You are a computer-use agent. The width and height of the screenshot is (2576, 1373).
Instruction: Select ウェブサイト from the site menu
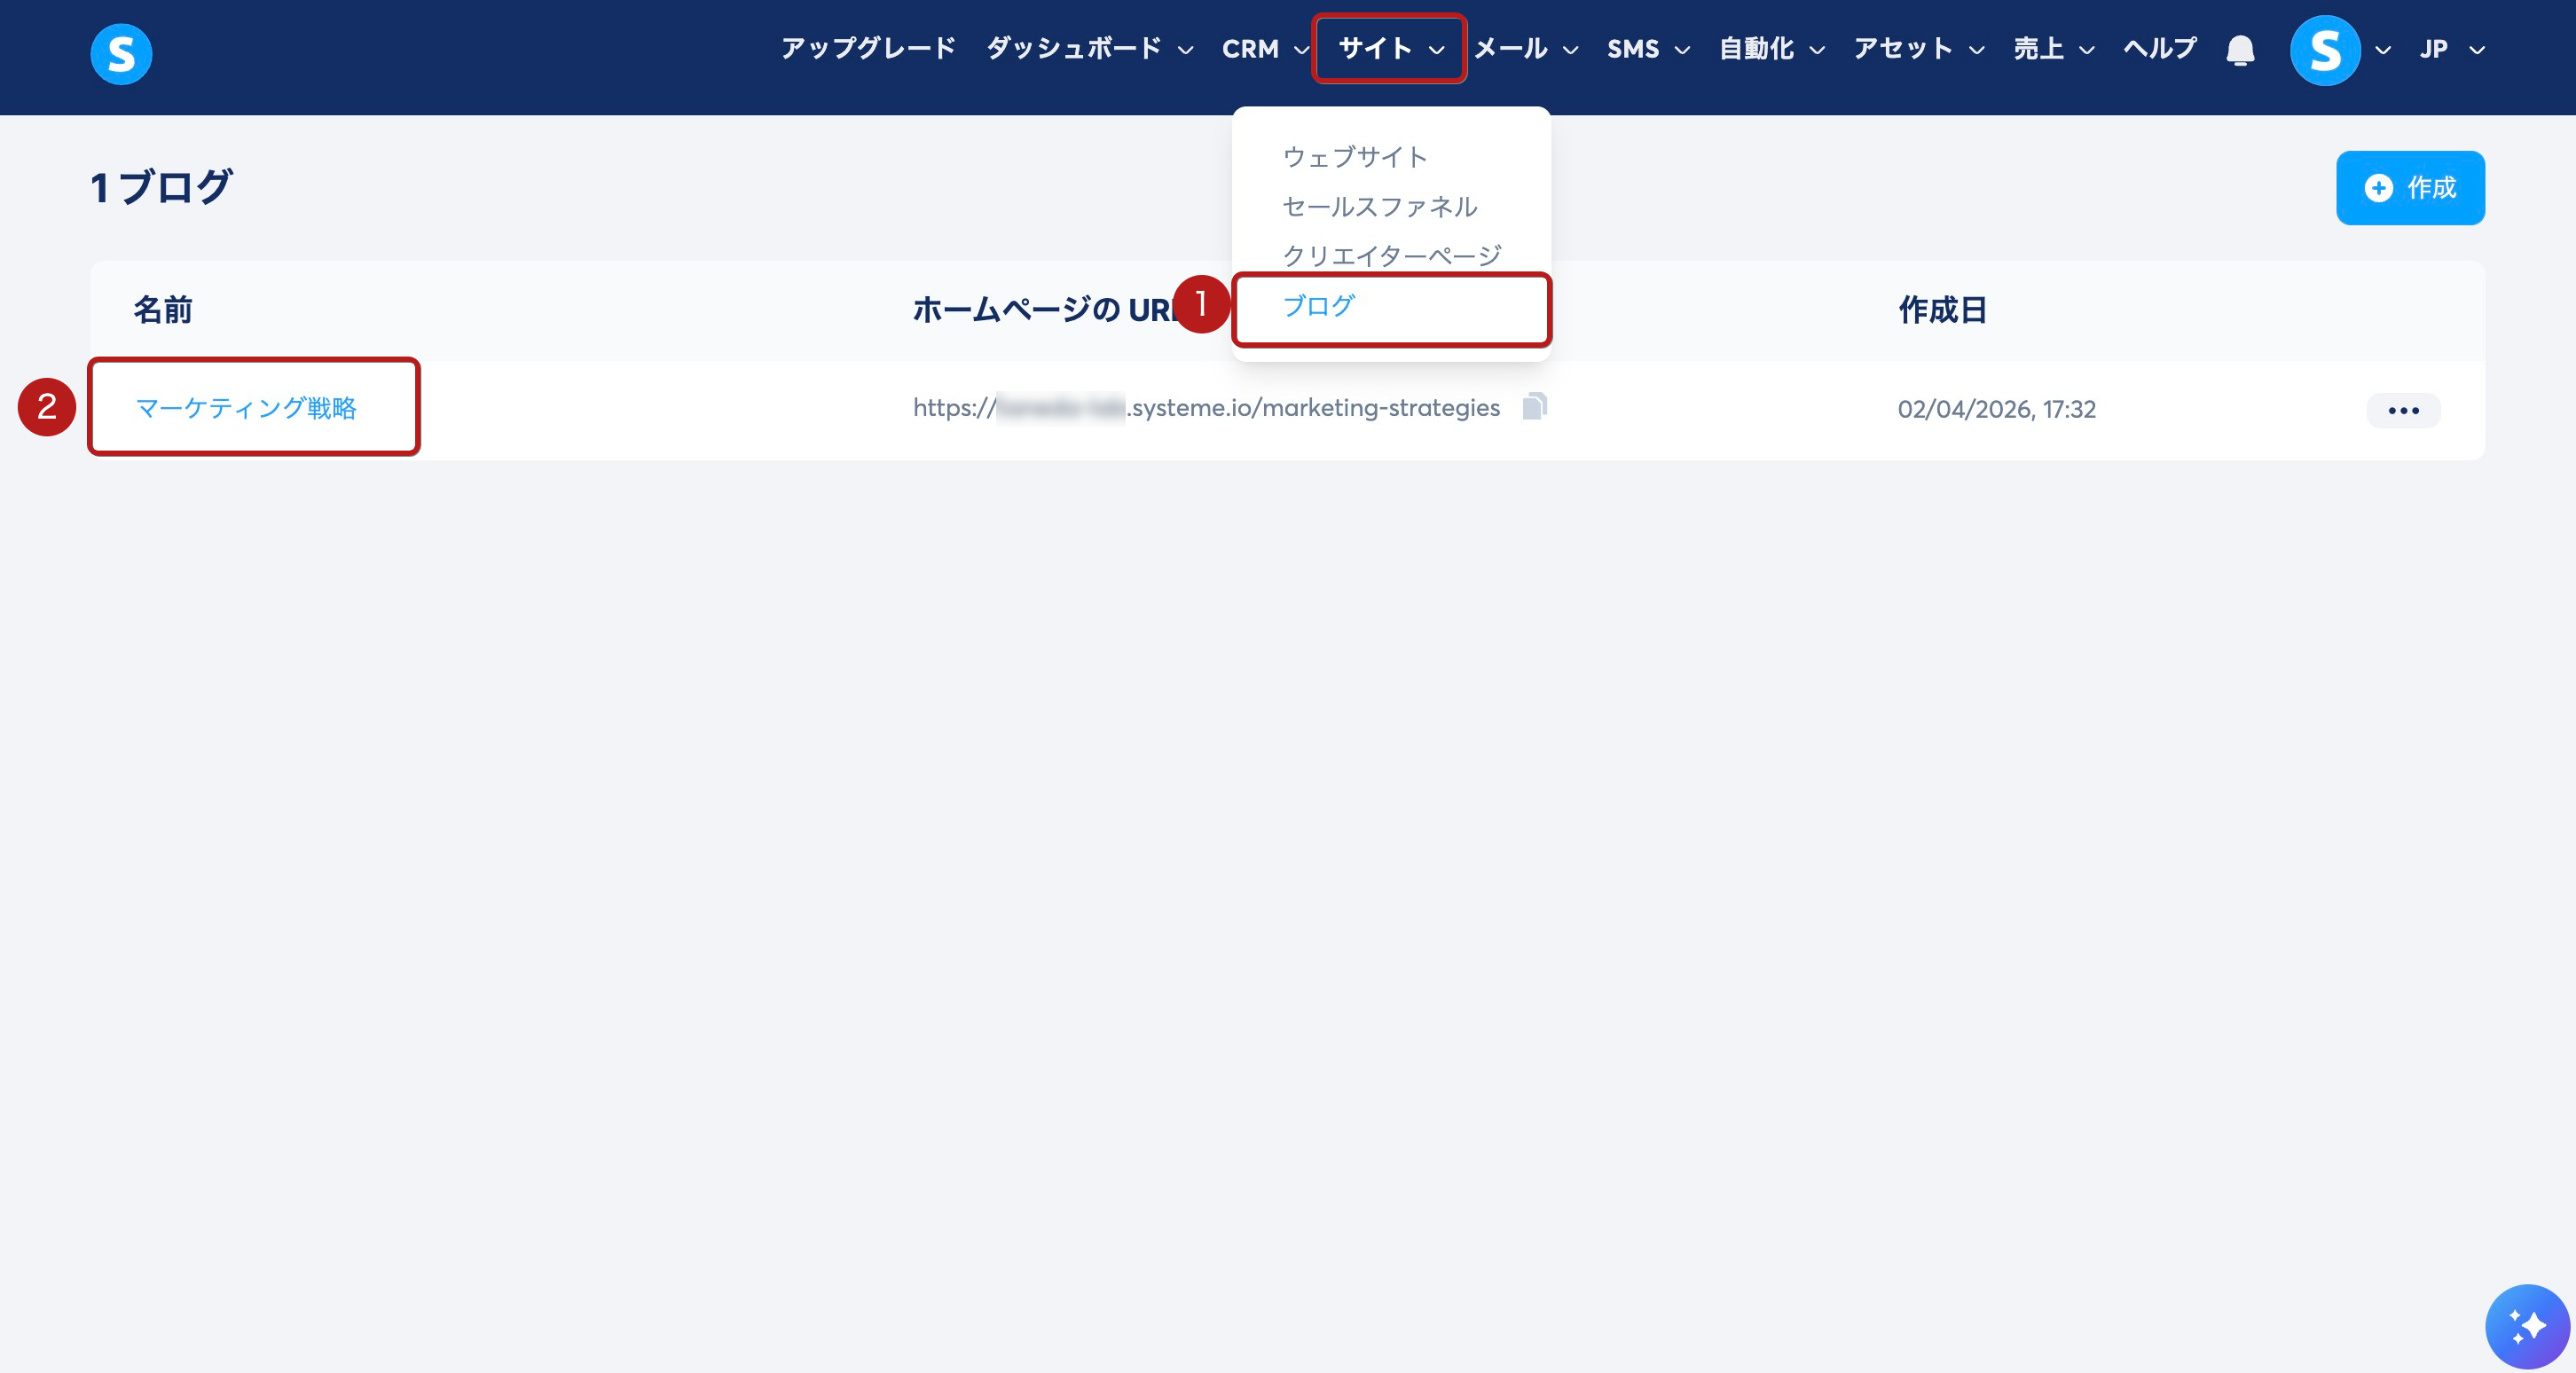[x=1354, y=157]
